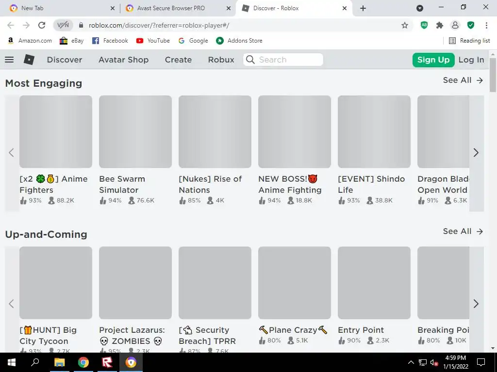
Task: Open Bee Swarm Simulator game thumbnail
Action: click(135, 132)
